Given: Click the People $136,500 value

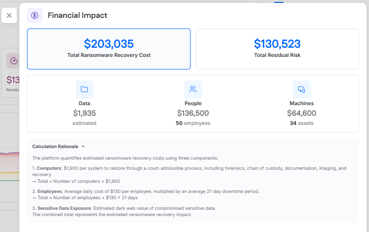Looking at the screenshot, I should click(x=193, y=113).
